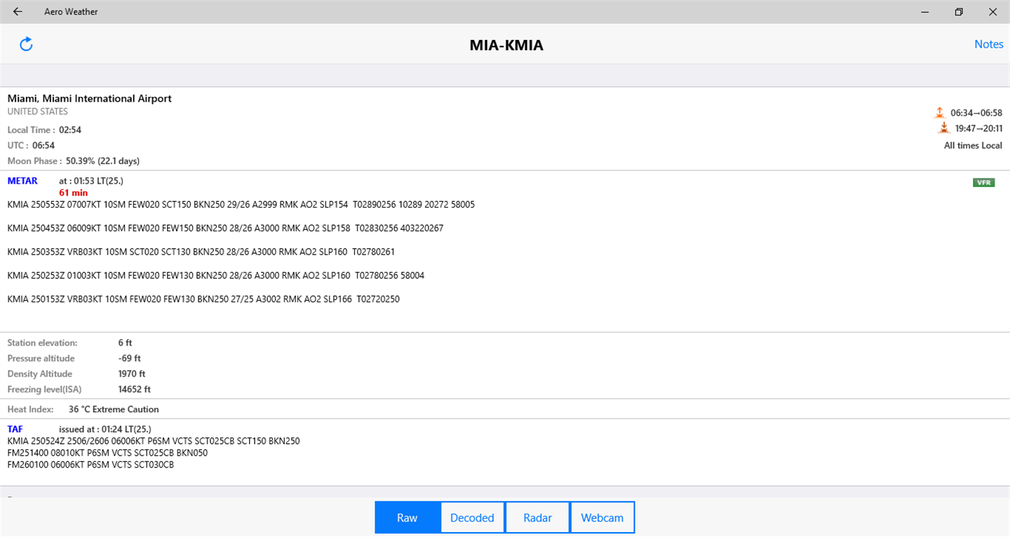Click the 'All times Local' note
The width and height of the screenshot is (1010, 537).
[974, 146]
